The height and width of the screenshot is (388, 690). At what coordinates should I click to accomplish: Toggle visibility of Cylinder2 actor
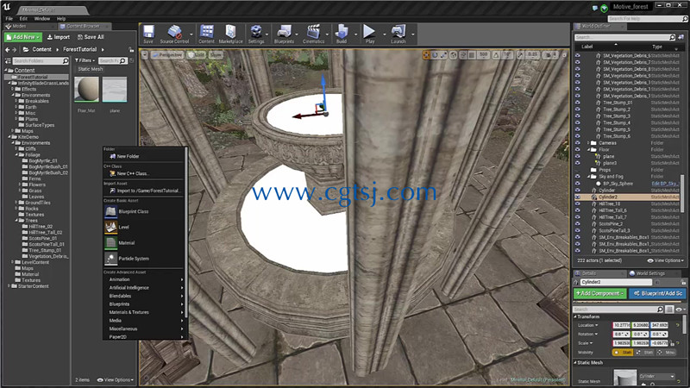pyautogui.click(x=577, y=197)
